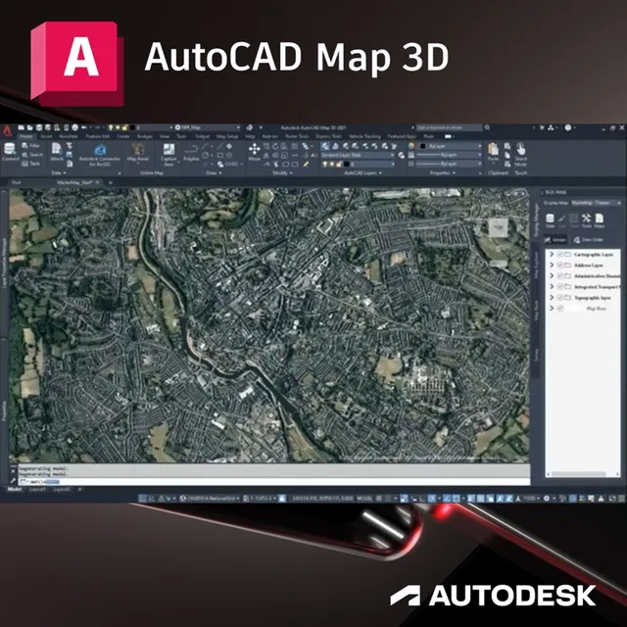This screenshot has width=627, height=627.
Task: Open Autodesk Connector for ArcGIS
Action: click(100, 155)
